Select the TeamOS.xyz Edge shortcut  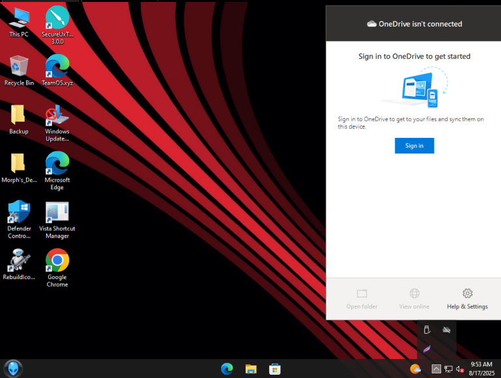57,71
